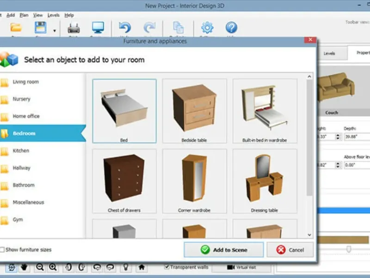This screenshot has width=370, height=278.
Task: Click the monitor screenshot toolbar icon
Action: click(98, 28)
